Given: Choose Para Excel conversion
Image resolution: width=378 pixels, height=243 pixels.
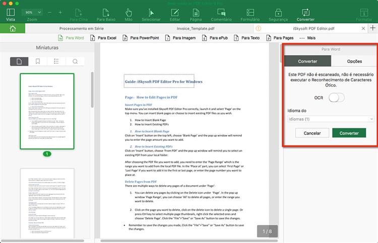Looking at the screenshot, I should [x=103, y=38].
